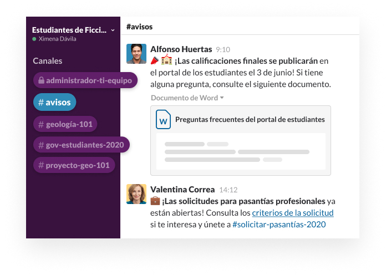
Task: Click the name Alfonso Huertas
Action: 181,49
